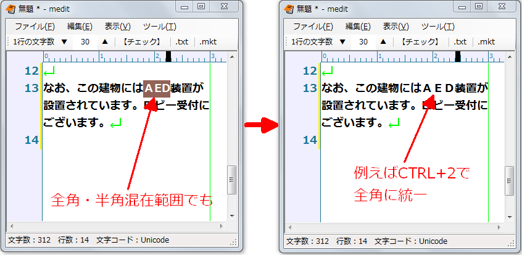Click line number 12 in left window

coord(31,71)
